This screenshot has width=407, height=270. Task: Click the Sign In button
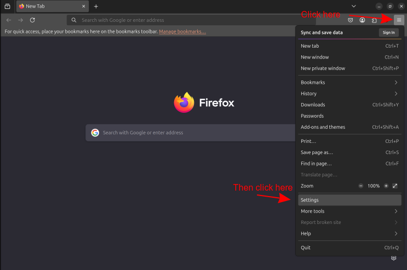(x=388, y=32)
